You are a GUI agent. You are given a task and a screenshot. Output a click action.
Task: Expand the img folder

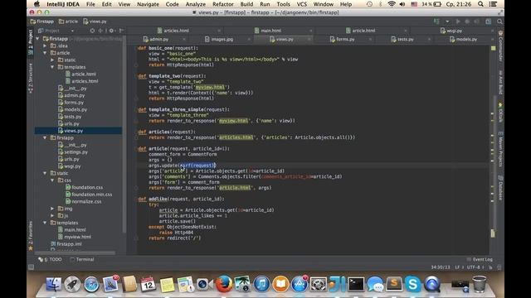pyautogui.click(x=52, y=209)
